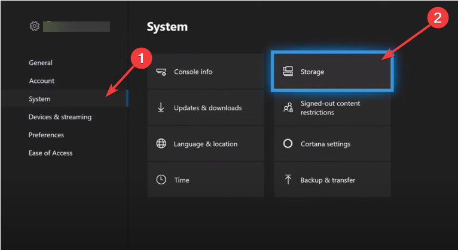Open the Time tile
The width and height of the screenshot is (458, 250).
pyautogui.click(x=206, y=180)
